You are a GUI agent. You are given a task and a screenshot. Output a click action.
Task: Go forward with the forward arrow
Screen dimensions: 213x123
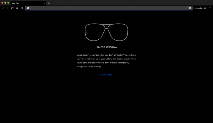pos(8,8)
